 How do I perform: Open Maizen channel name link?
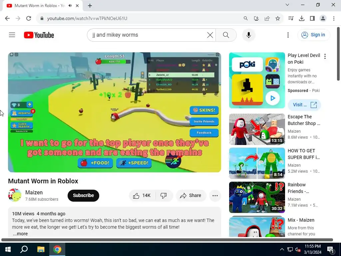(x=34, y=192)
